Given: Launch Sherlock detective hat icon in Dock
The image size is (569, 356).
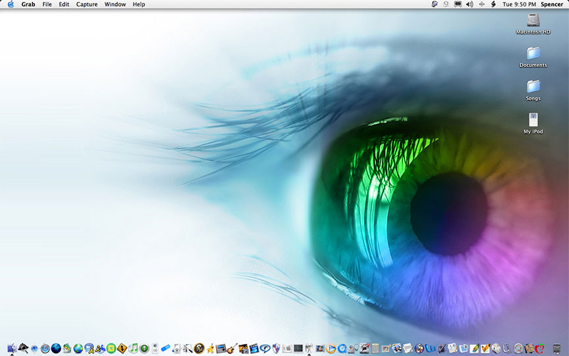Looking at the screenshot, I should click(x=23, y=349).
